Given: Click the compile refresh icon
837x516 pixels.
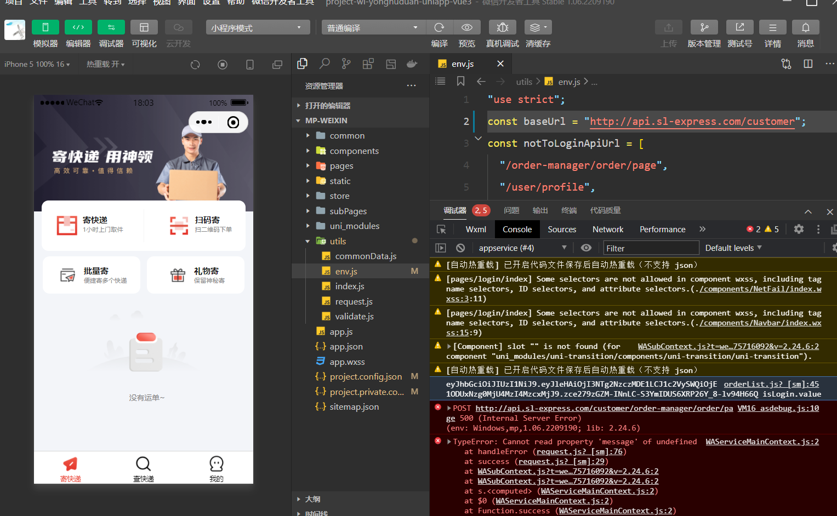Looking at the screenshot, I should [x=439, y=27].
